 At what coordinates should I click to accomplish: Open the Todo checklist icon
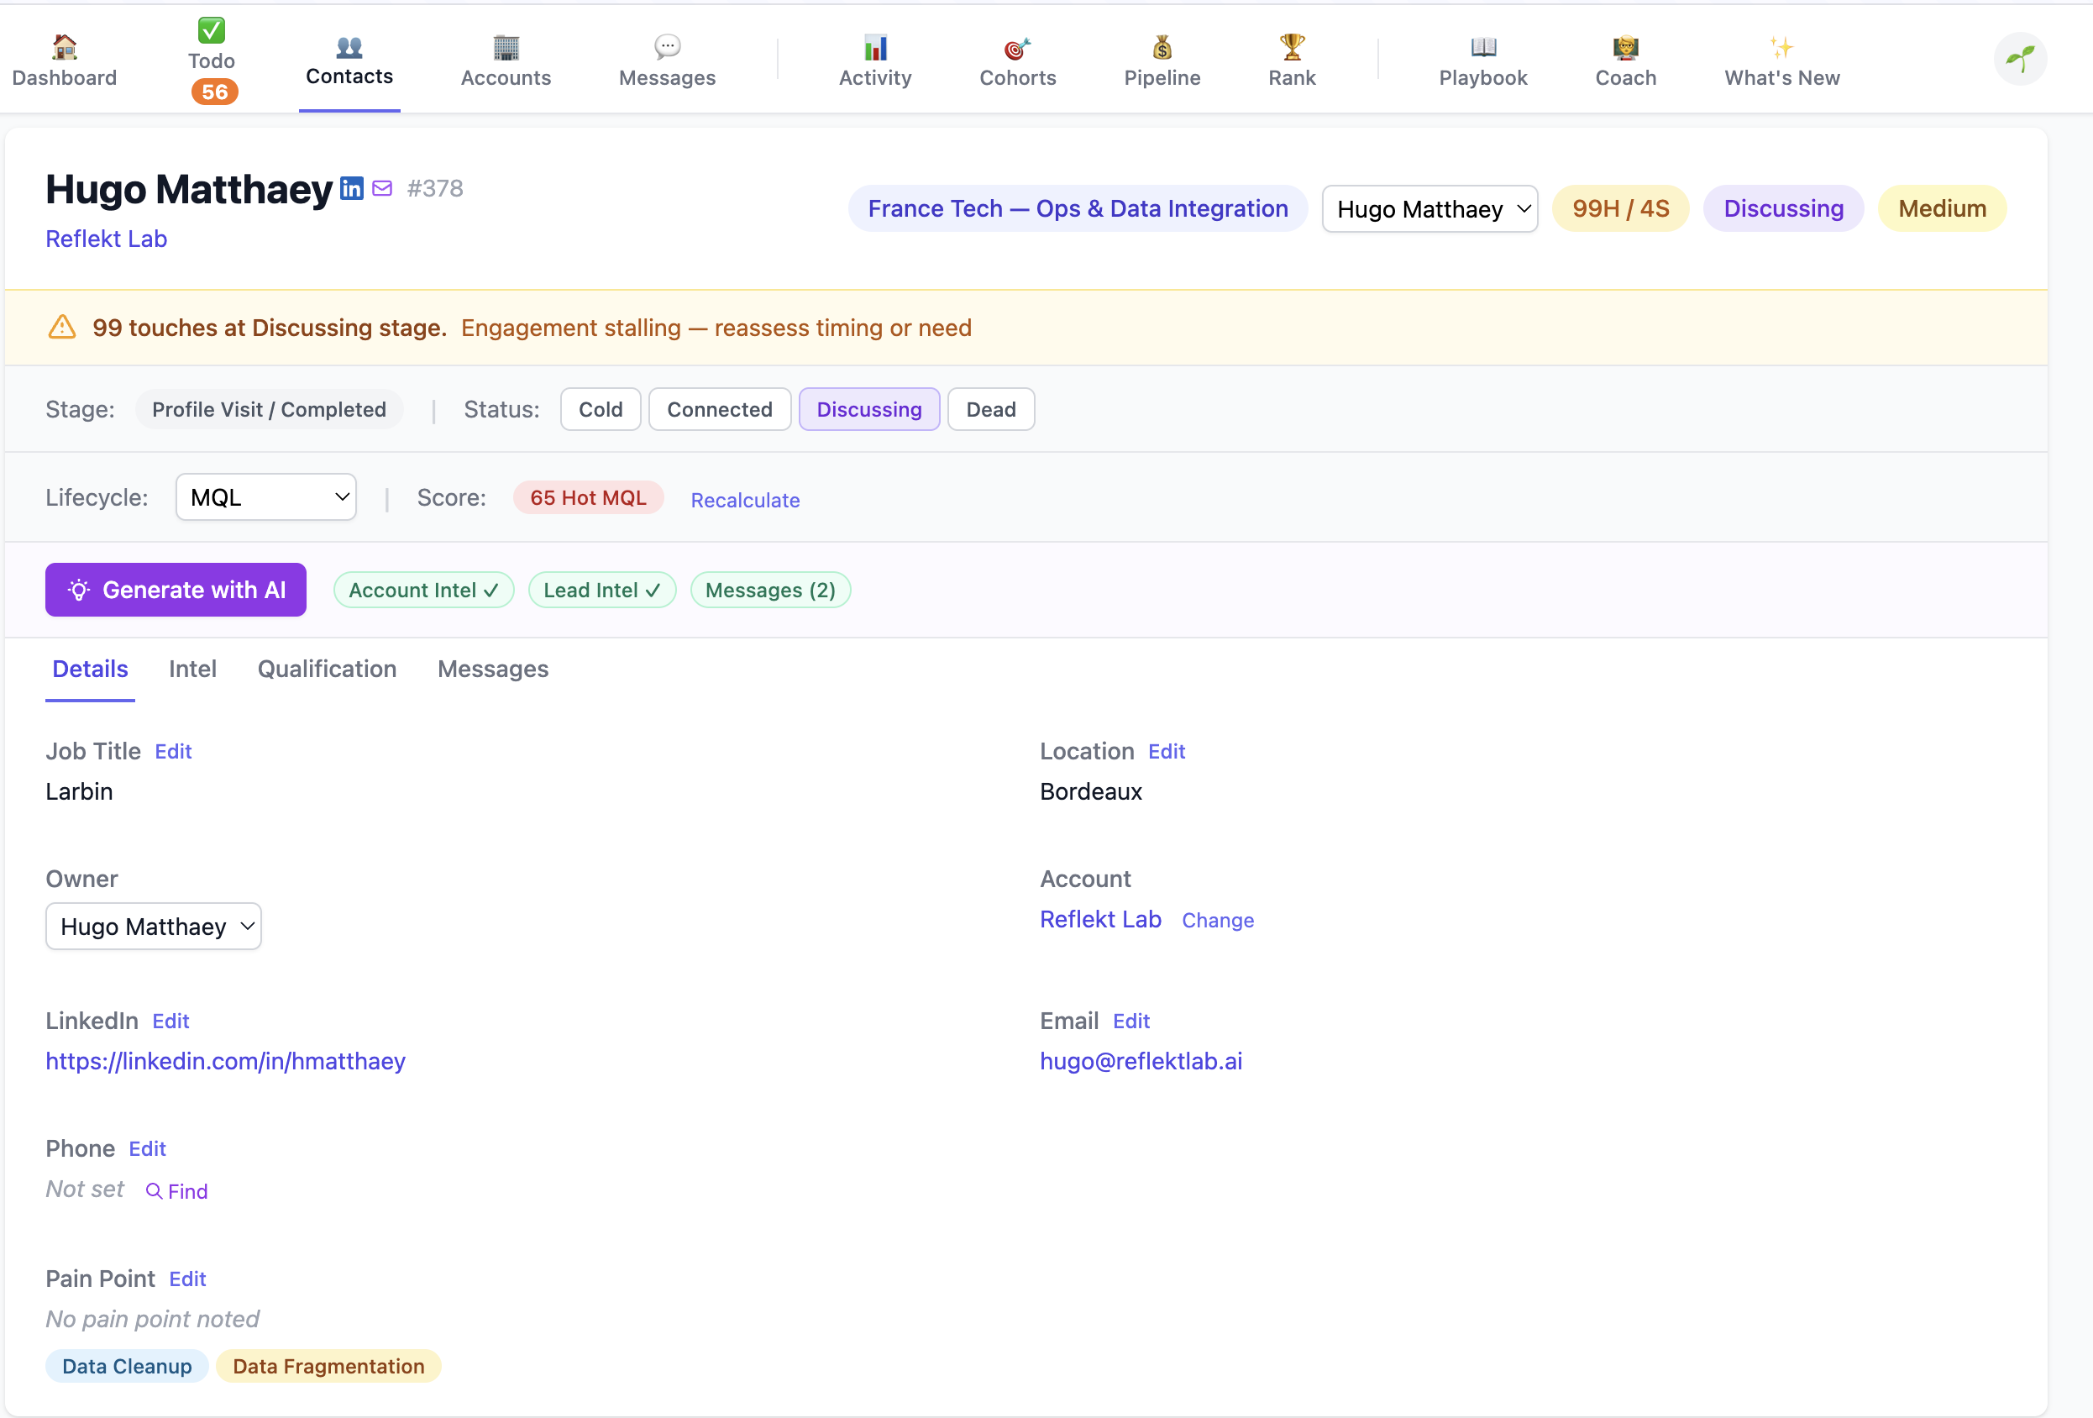coord(212,29)
